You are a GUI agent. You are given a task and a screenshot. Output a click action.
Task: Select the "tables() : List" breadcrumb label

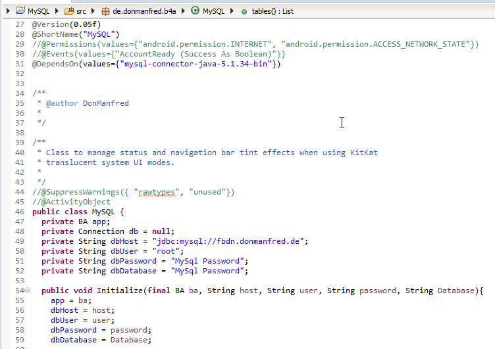(273, 11)
